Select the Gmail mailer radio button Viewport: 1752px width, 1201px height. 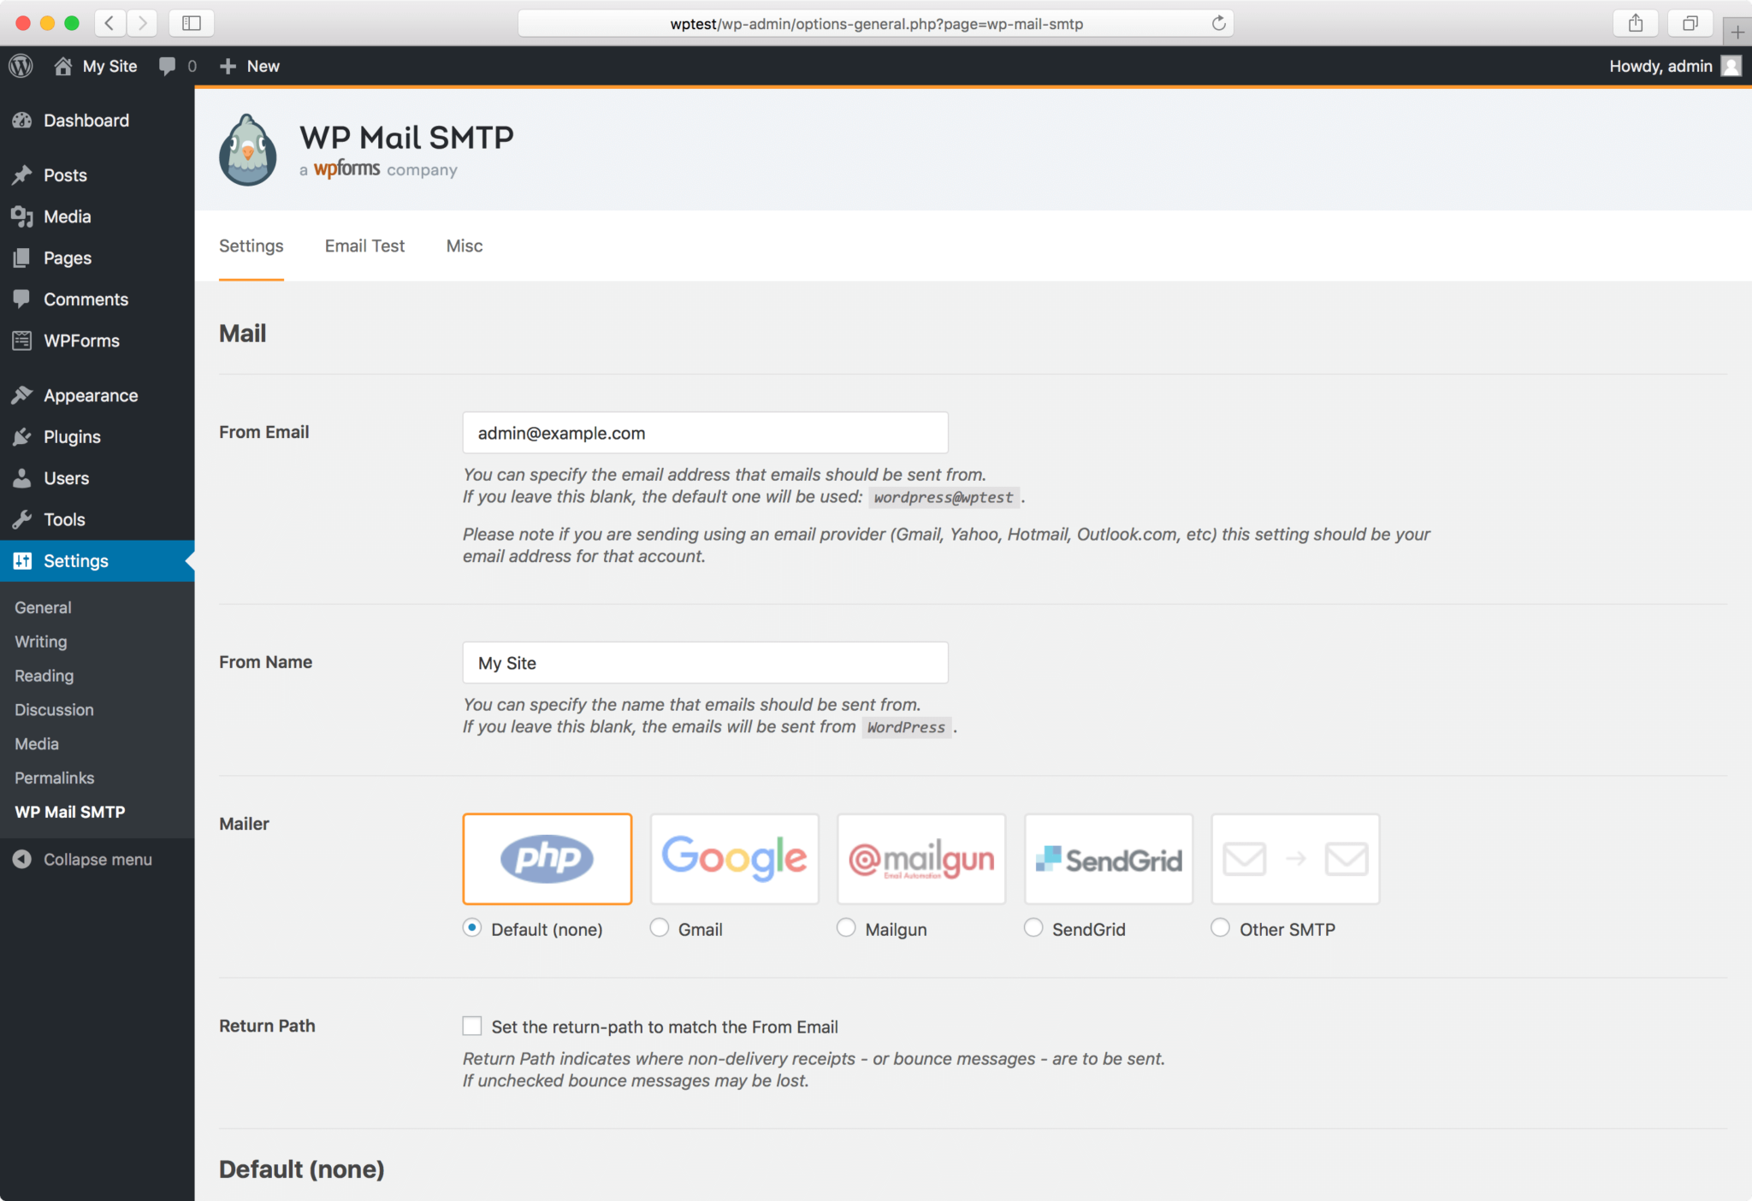click(x=660, y=928)
